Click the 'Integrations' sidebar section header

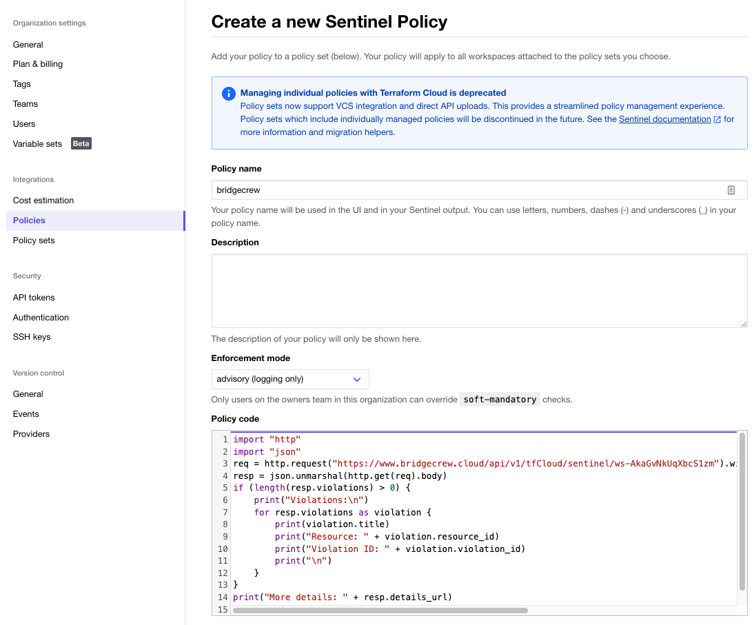(x=33, y=179)
